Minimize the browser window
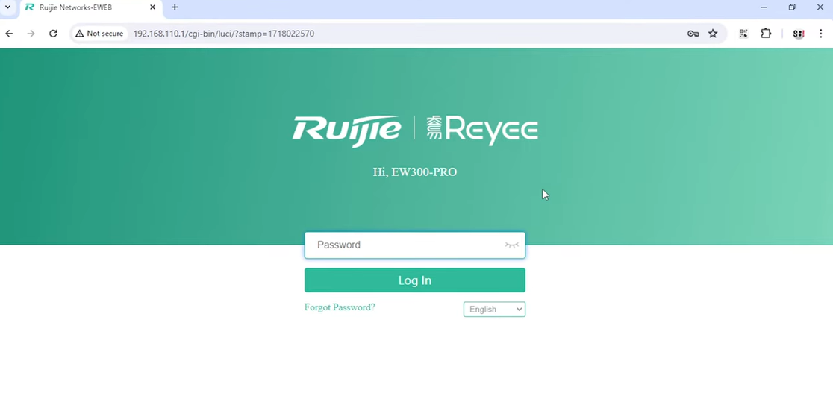This screenshot has width=833, height=399. (764, 7)
